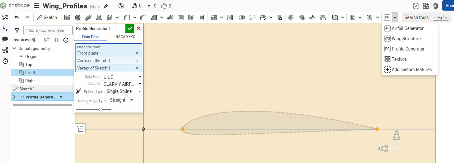Select the External thread tool
454x163 pixels.
point(202,17)
